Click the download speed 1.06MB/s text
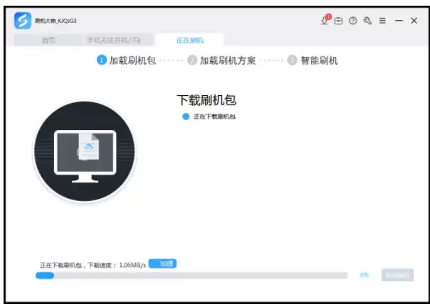The width and height of the screenshot is (430, 304). pos(132,265)
